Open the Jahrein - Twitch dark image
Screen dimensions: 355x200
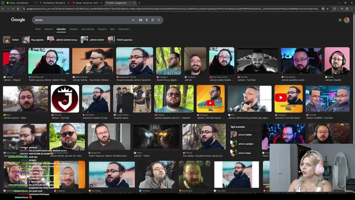coord(156,137)
